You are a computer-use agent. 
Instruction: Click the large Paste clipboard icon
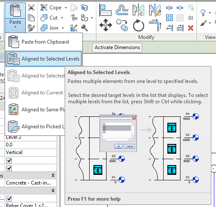[x=15, y=10]
